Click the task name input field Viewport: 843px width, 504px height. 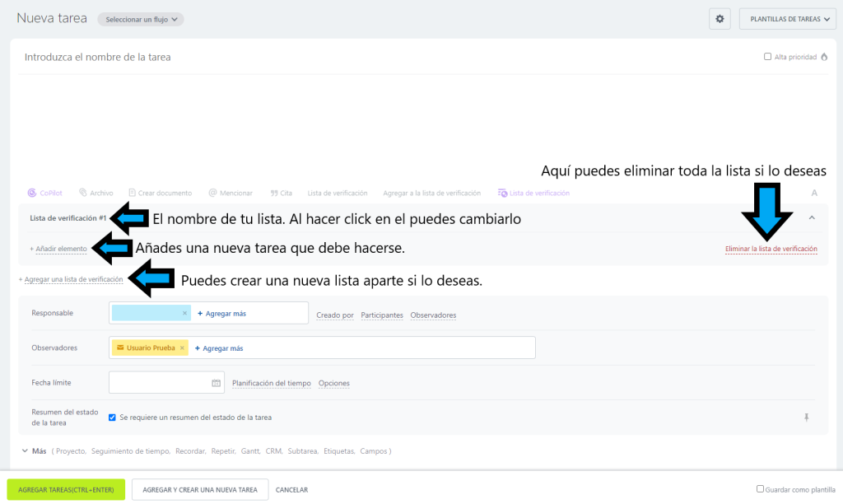click(329, 58)
